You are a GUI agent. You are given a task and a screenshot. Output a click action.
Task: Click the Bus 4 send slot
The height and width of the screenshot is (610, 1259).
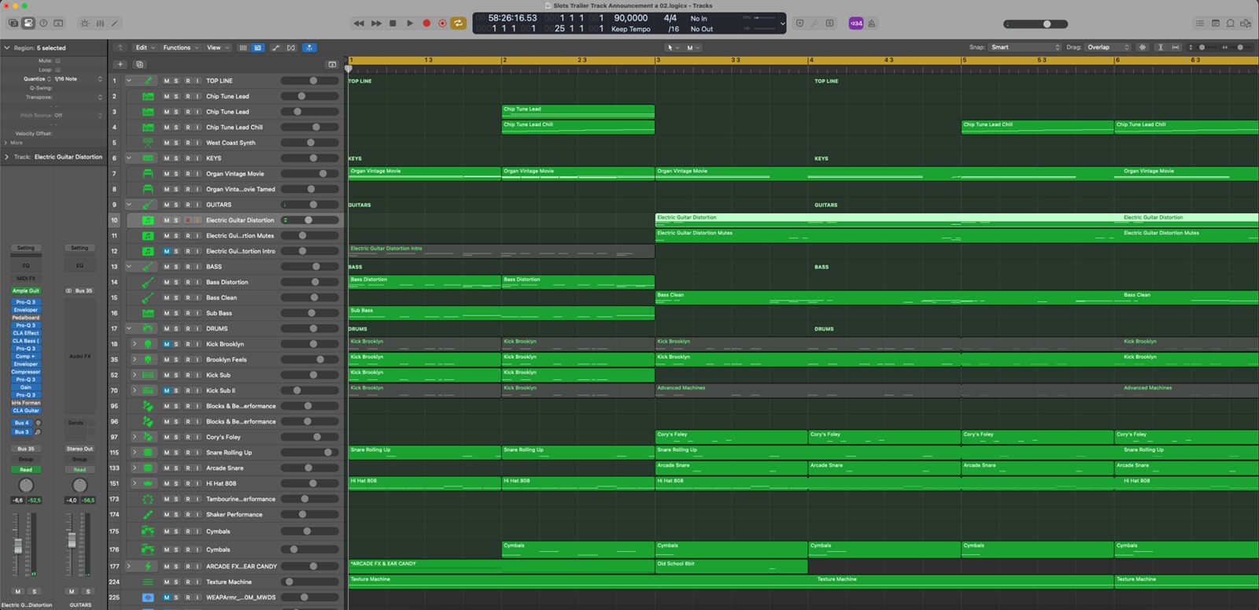click(x=21, y=423)
